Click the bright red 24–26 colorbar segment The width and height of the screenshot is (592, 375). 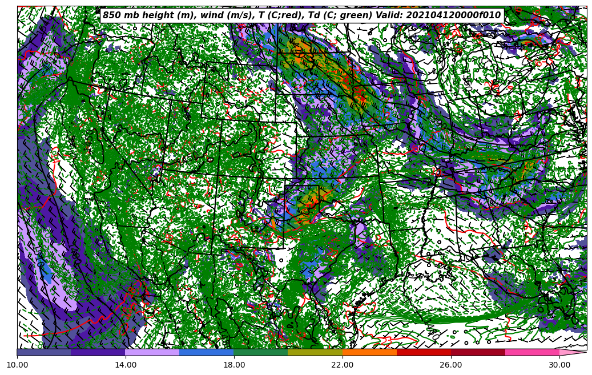tap(424, 352)
